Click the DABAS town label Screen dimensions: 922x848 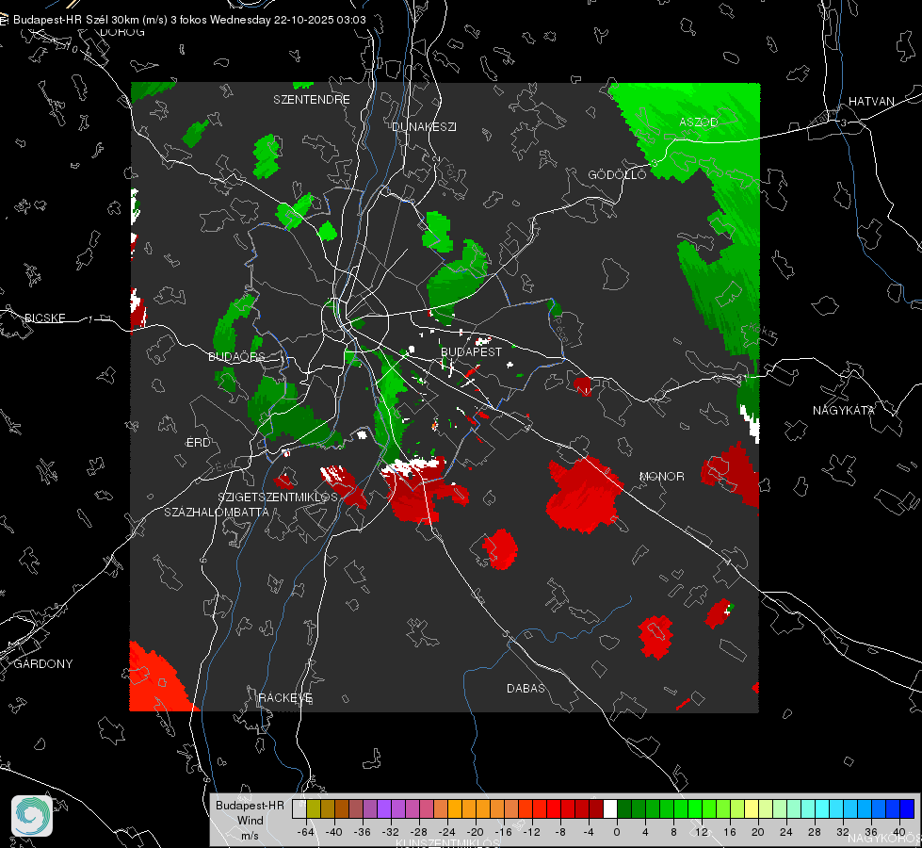pos(526,688)
